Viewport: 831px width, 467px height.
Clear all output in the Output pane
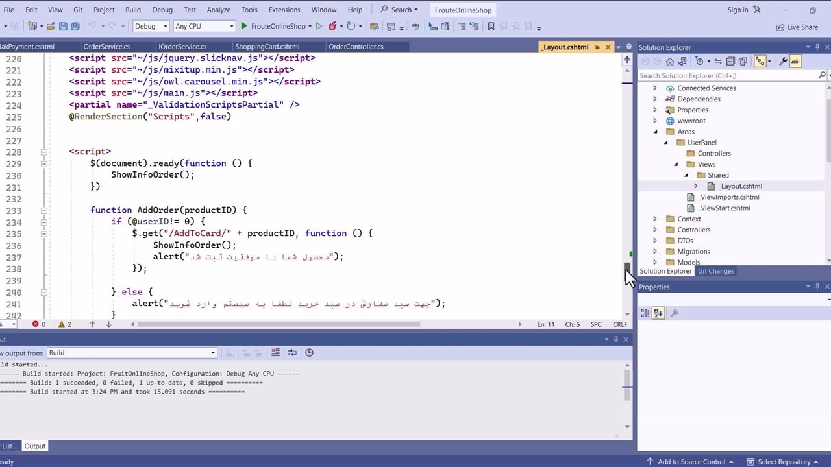pos(275,353)
